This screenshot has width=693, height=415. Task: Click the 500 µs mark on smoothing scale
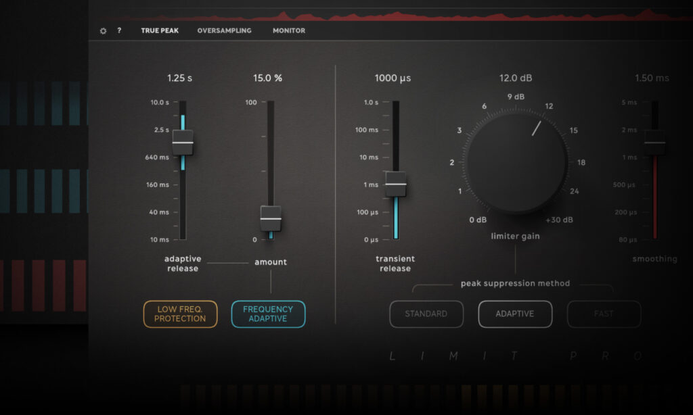(x=624, y=185)
